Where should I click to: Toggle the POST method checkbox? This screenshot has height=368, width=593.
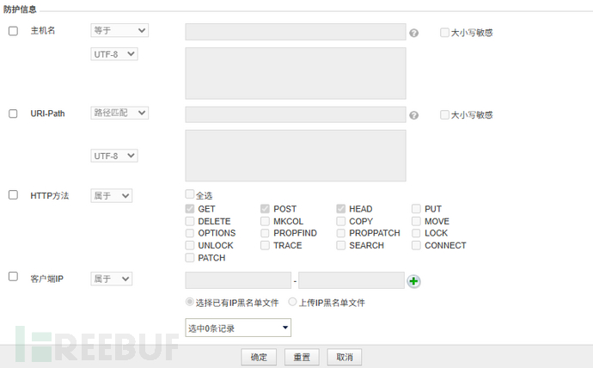click(x=265, y=209)
